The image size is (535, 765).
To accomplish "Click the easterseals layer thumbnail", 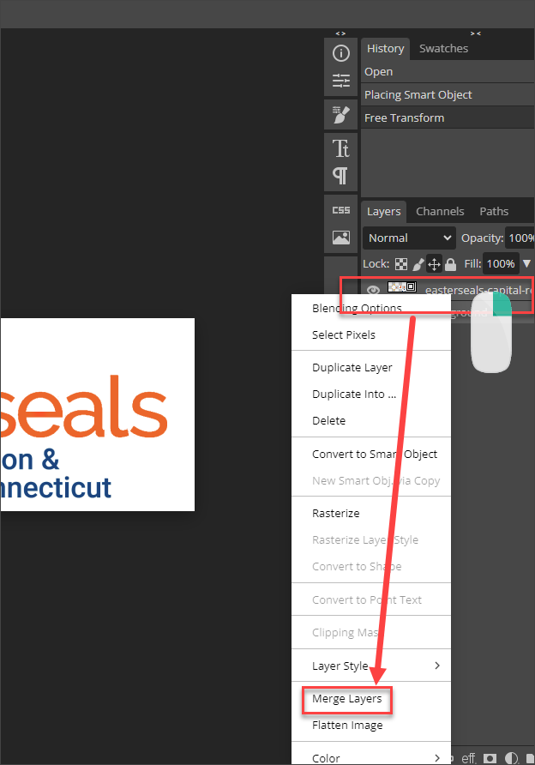I will pos(402,286).
